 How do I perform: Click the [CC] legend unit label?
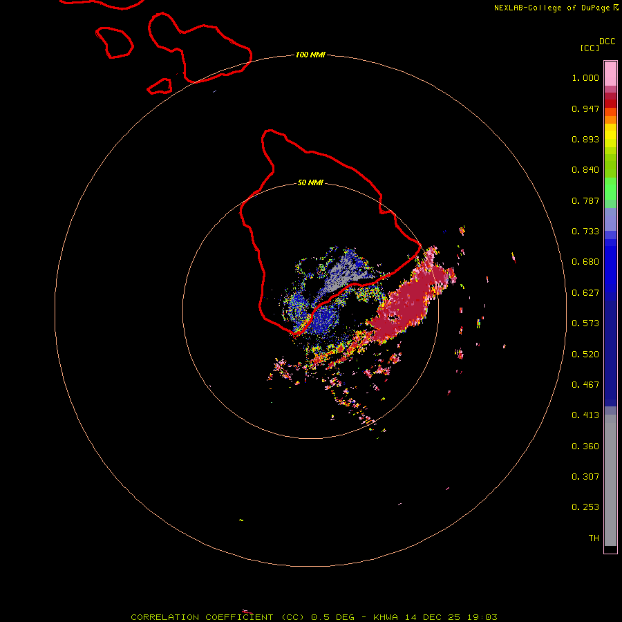pyautogui.click(x=590, y=48)
